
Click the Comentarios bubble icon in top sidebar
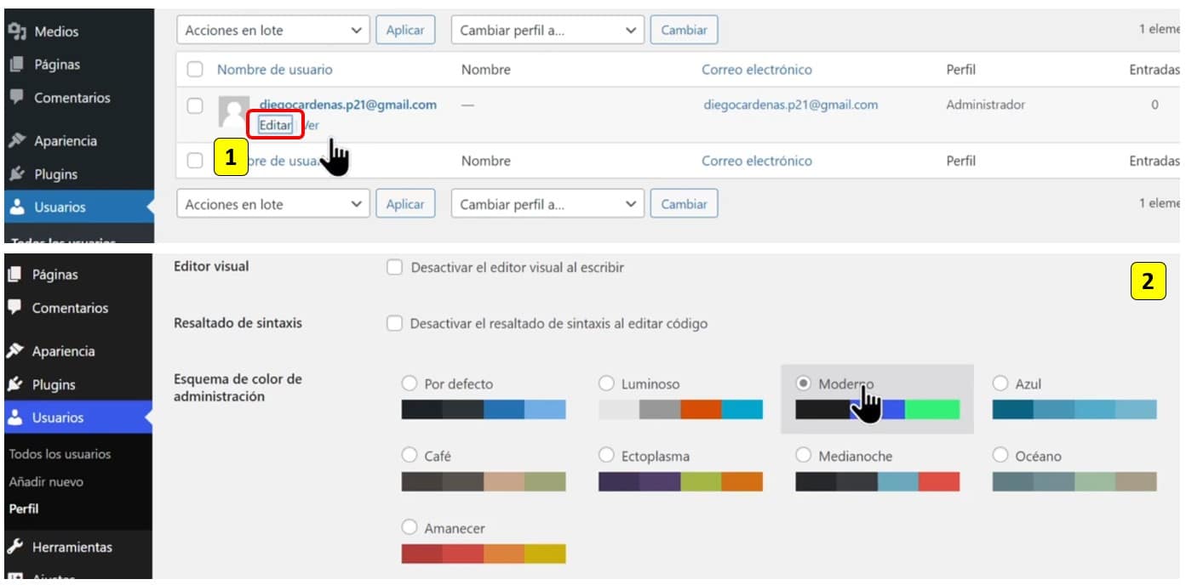(17, 98)
